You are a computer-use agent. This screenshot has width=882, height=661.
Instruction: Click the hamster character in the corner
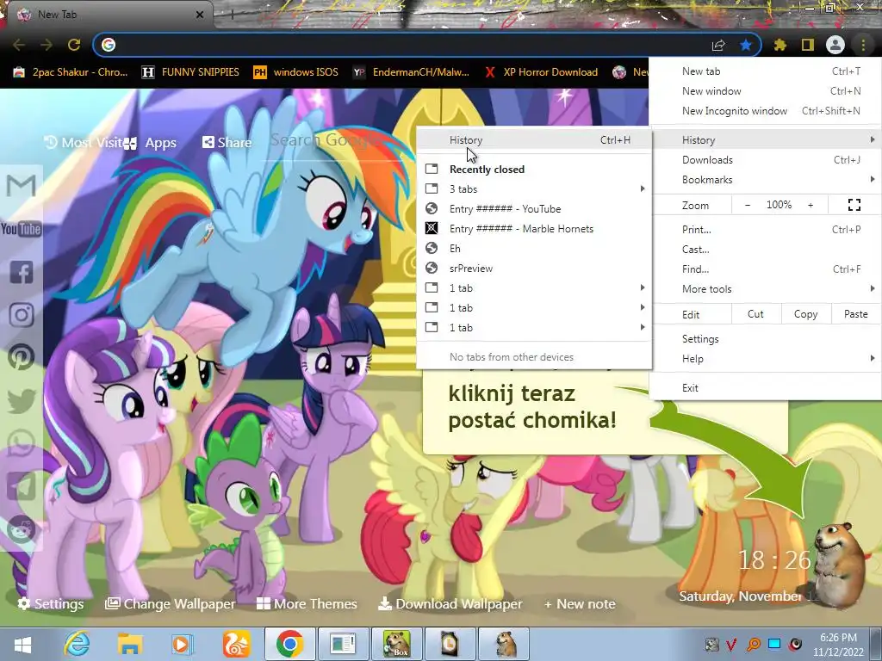[x=839, y=565]
